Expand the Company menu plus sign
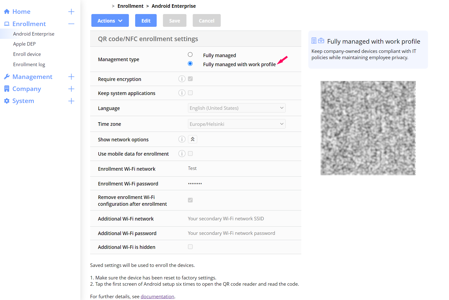This screenshot has width=449, height=300. point(71,89)
